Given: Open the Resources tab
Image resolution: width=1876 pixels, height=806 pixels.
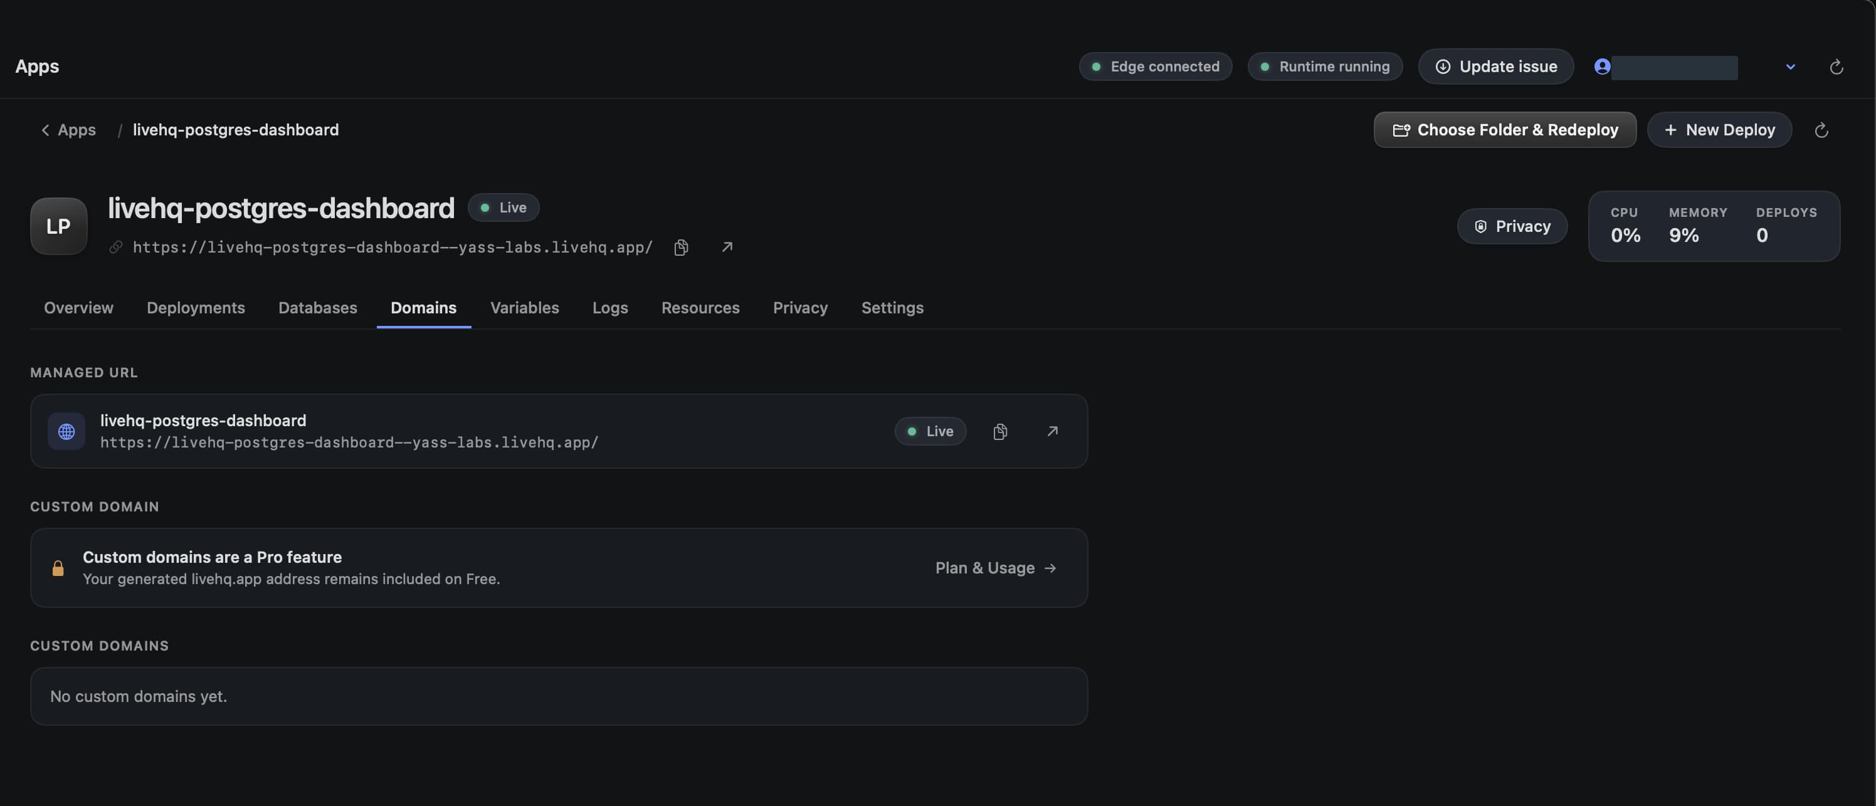Looking at the screenshot, I should [x=700, y=308].
